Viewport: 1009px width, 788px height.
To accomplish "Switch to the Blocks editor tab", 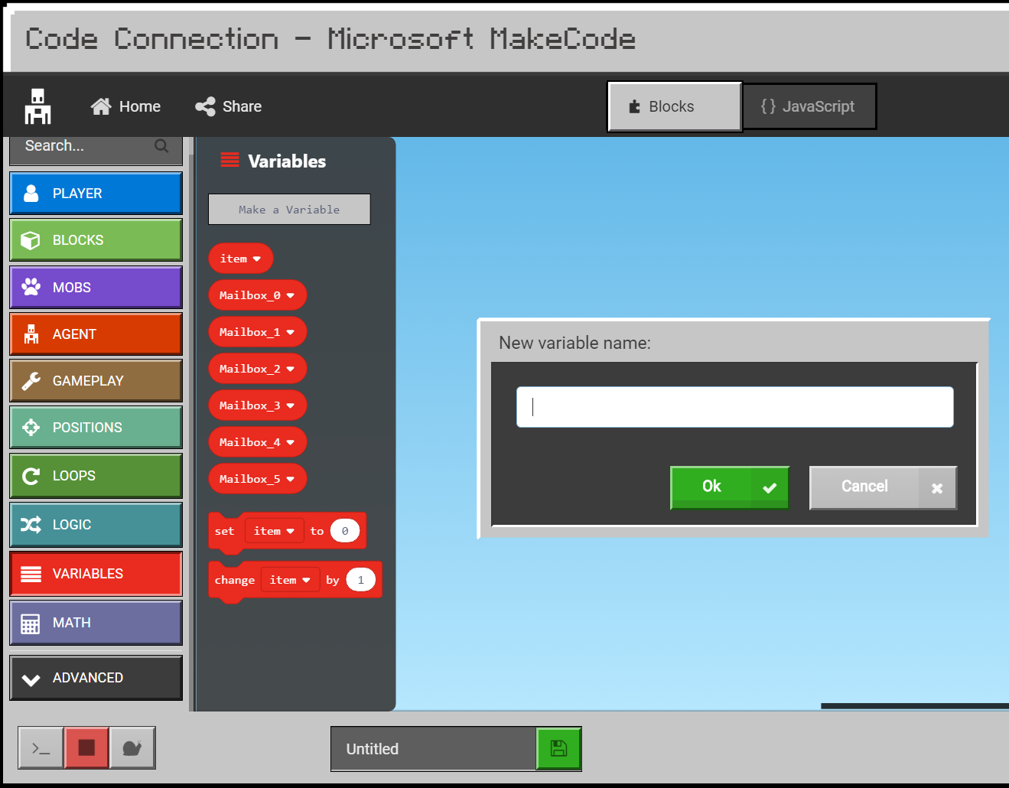I will [x=674, y=106].
